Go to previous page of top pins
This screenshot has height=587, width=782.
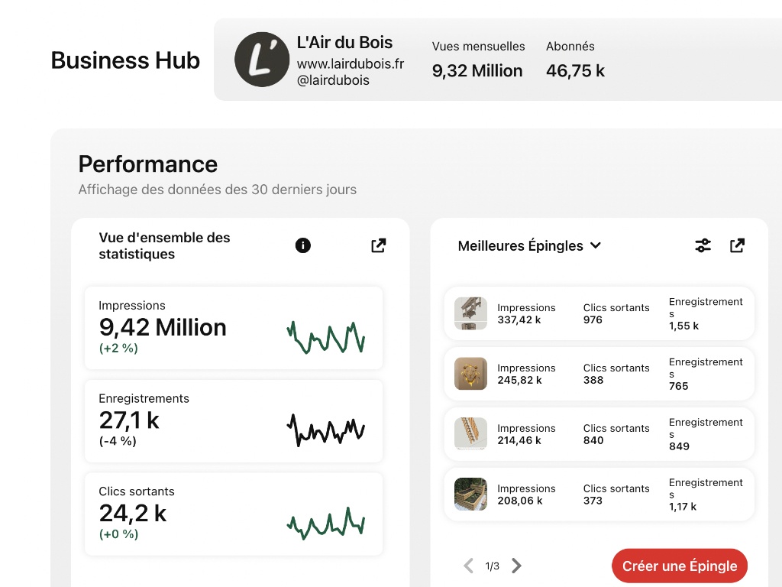pos(468,566)
